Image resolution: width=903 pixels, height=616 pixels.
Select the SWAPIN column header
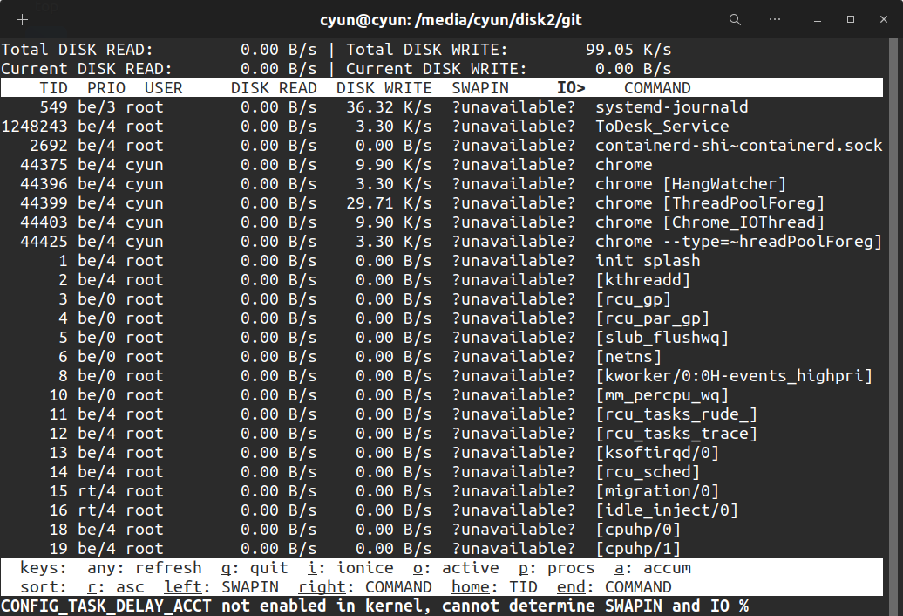[x=480, y=88]
